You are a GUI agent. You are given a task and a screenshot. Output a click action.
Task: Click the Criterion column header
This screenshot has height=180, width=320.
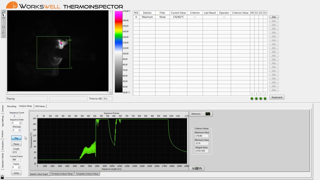pos(195,13)
